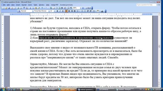Switch to Skype taskbar button

67,89
